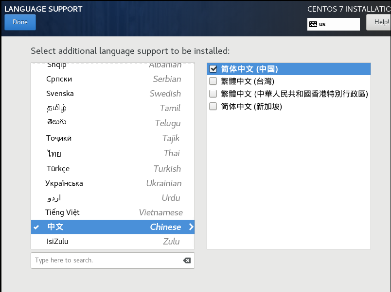391x292 pixels.
Task: Choose the Urdu language row
Action: 113,198
